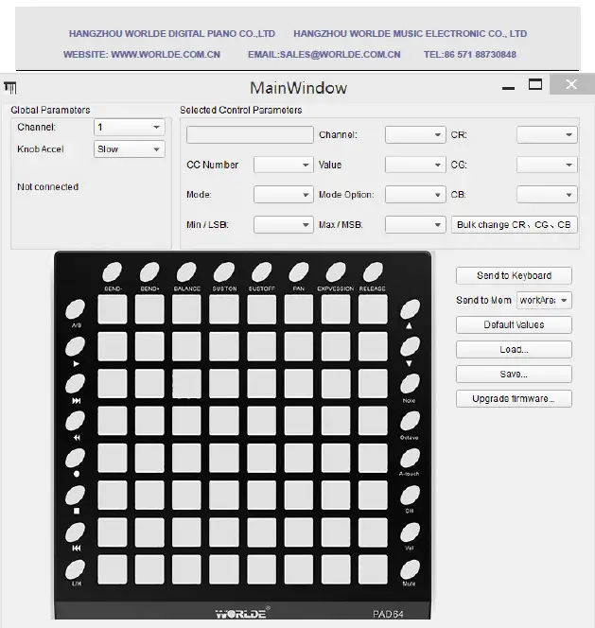Click the WWW.WORLDE.COM.CN website text

point(166,55)
